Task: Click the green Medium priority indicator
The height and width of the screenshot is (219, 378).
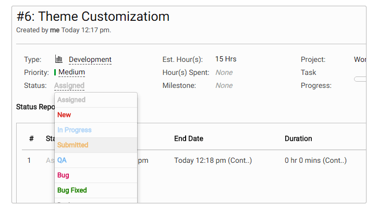Action: point(55,72)
